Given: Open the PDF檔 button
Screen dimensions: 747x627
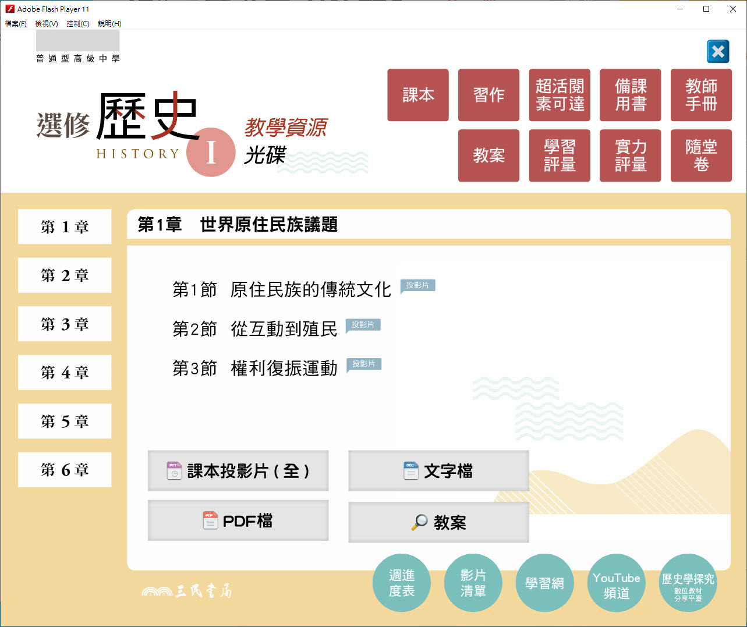Looking at the screenshot, I should [238, 520].
